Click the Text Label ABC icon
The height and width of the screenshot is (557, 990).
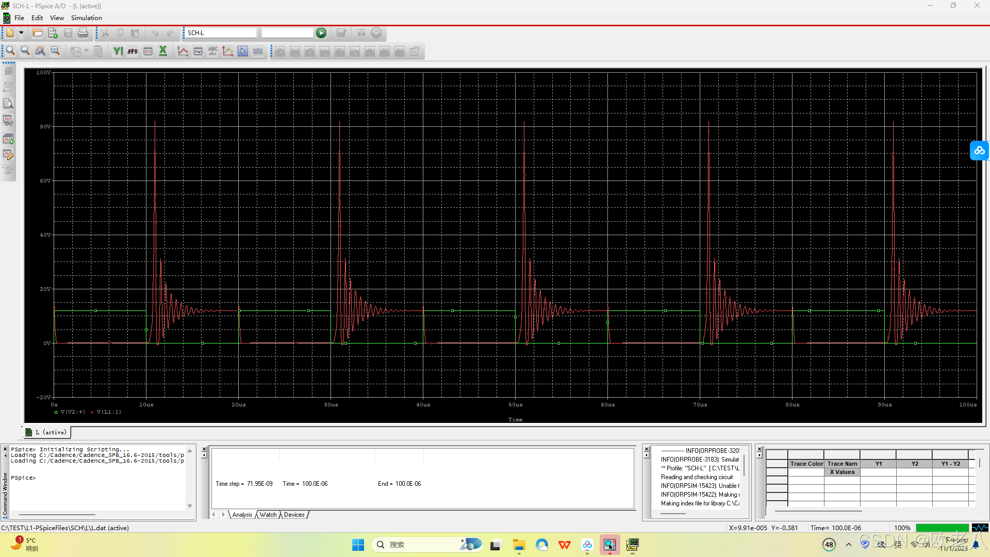coord(213,51)
